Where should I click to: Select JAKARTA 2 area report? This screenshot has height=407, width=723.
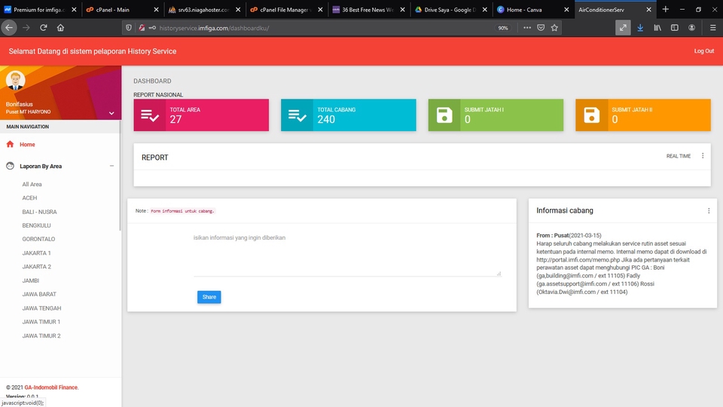[x=36, y=267]
